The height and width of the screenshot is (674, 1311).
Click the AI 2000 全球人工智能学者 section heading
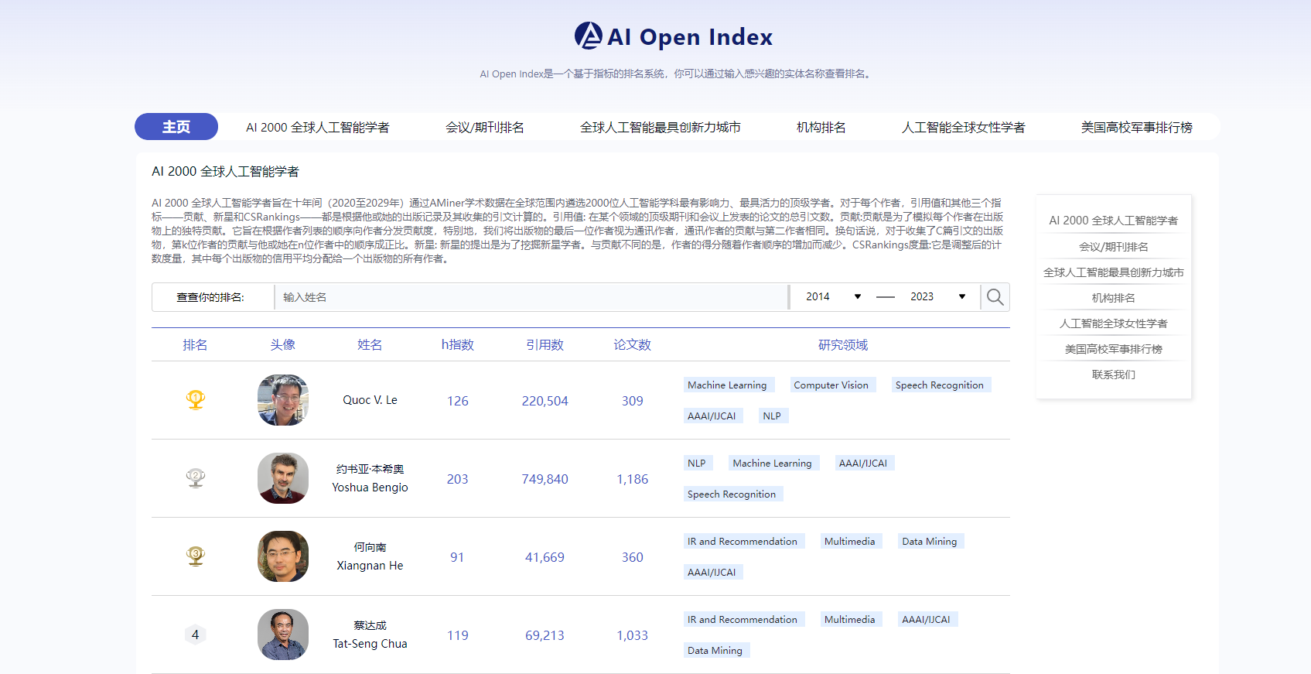pos(225,171)
